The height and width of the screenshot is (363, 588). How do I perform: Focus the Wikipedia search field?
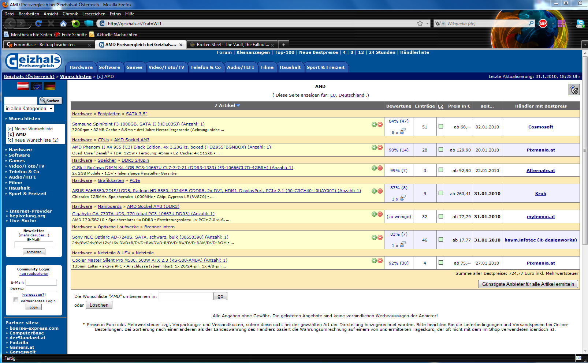coord(487,23)
